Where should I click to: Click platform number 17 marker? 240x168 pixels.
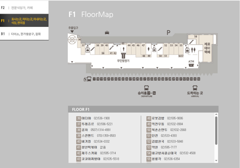[94, 79]
